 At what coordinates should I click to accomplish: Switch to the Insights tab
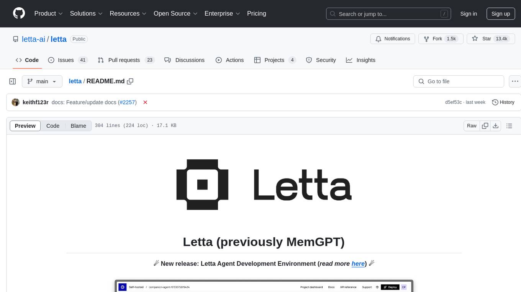click(x=360, y=60)
